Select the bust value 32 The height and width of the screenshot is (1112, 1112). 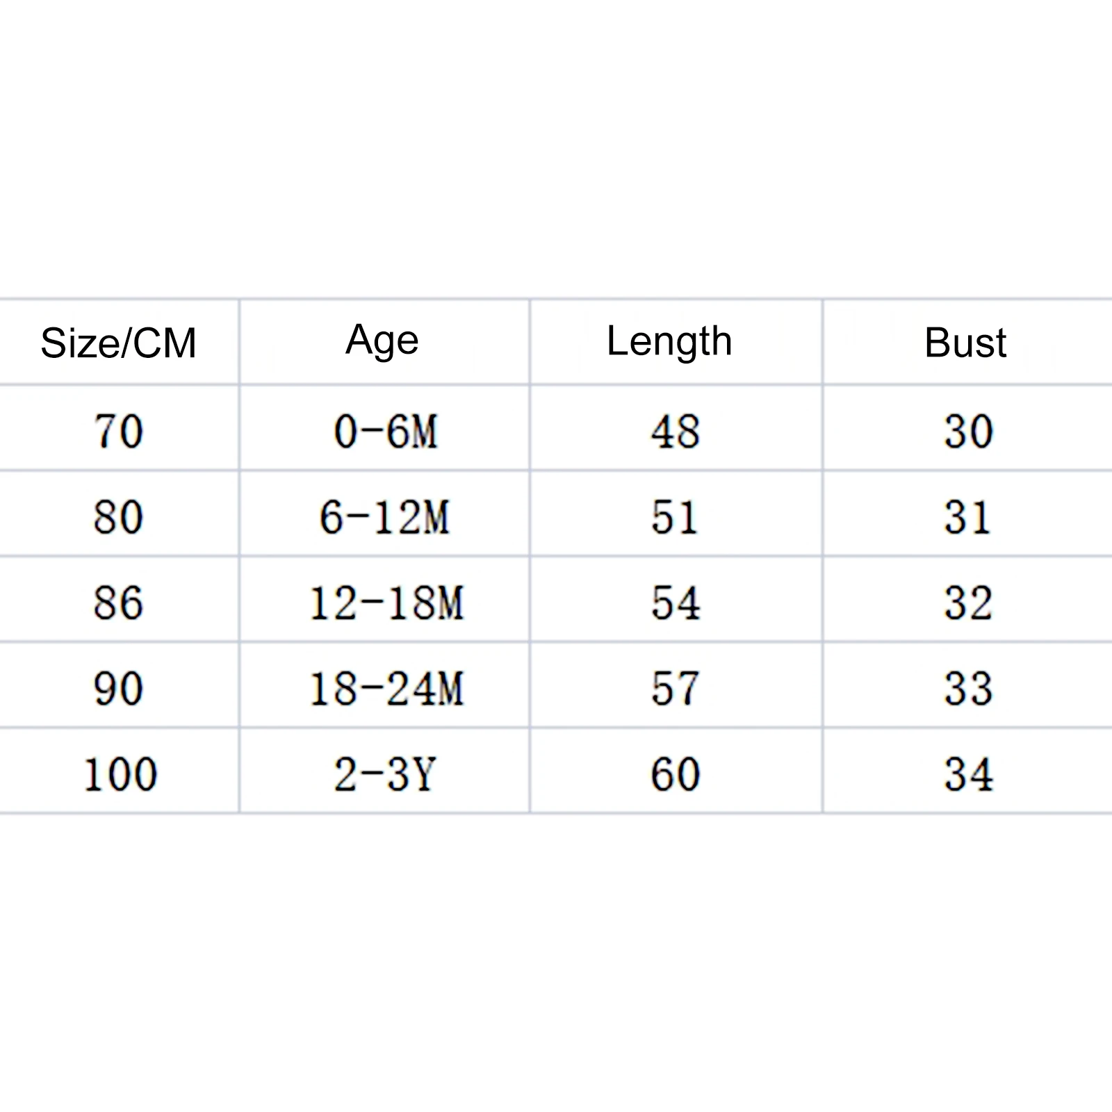point(968,603)
